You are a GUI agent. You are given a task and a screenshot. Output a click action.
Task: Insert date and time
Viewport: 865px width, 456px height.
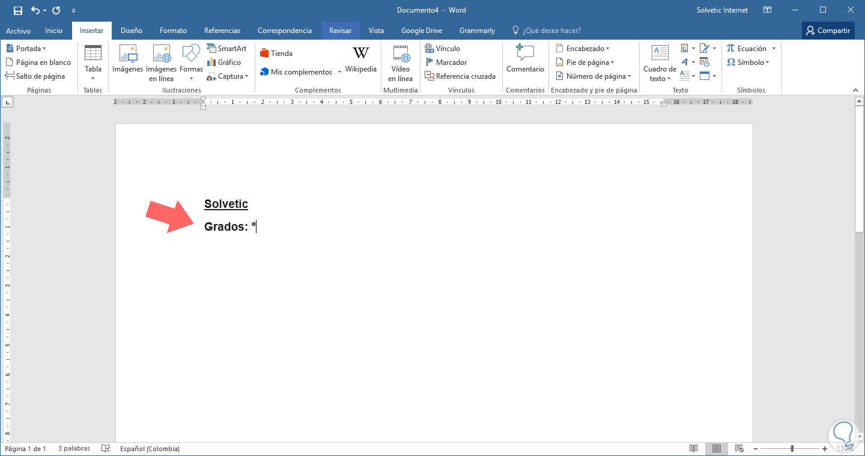pyautogui.click(x=705, y=62)
